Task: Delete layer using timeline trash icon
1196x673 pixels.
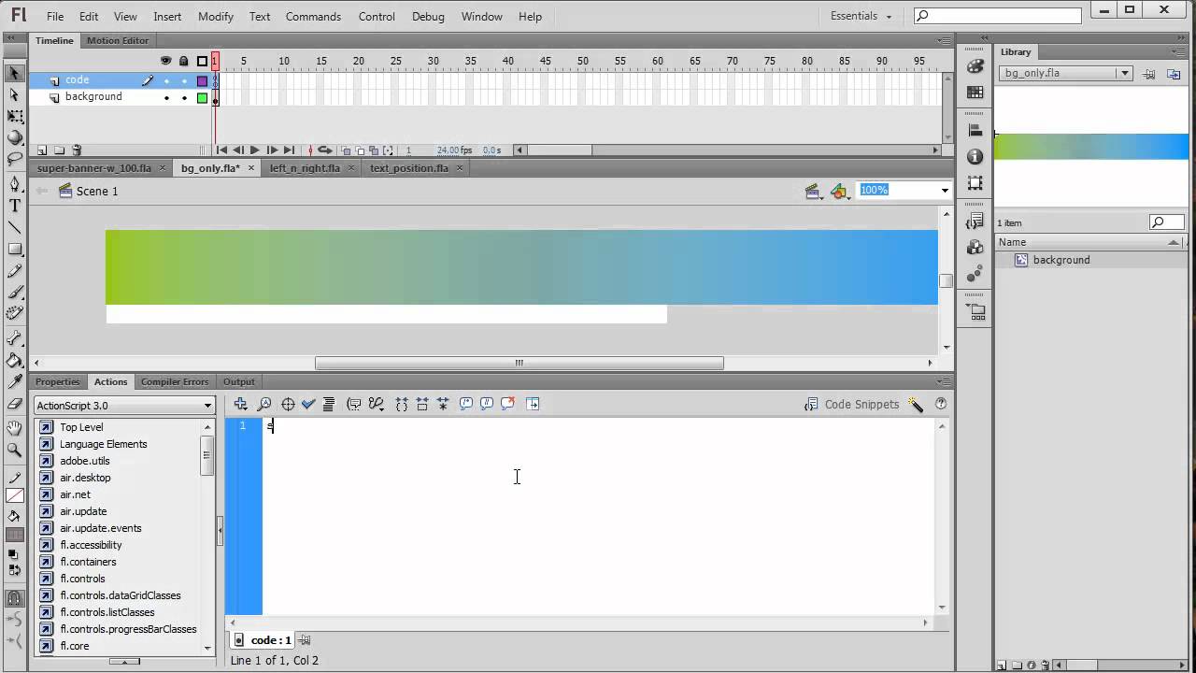Action: 77,150
